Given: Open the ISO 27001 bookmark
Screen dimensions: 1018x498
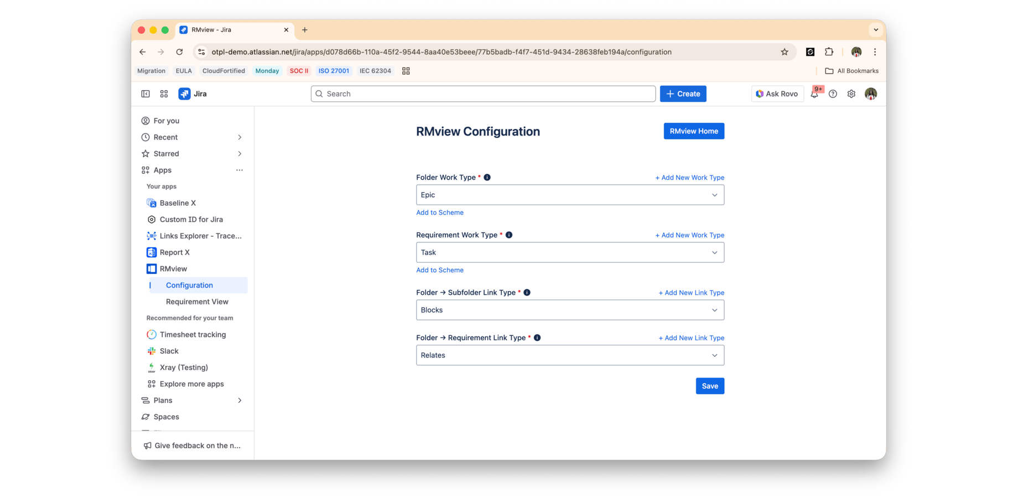Looking at the screenshot, I should pos(334,71).
